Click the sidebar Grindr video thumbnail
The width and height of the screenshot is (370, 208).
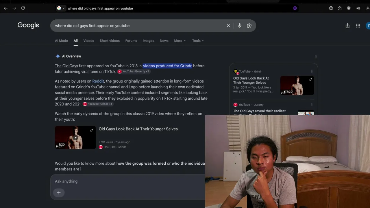(297, 85)
